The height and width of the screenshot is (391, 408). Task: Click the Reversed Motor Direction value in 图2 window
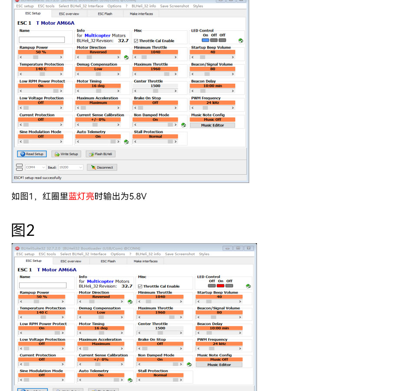[x=101, y=297]
